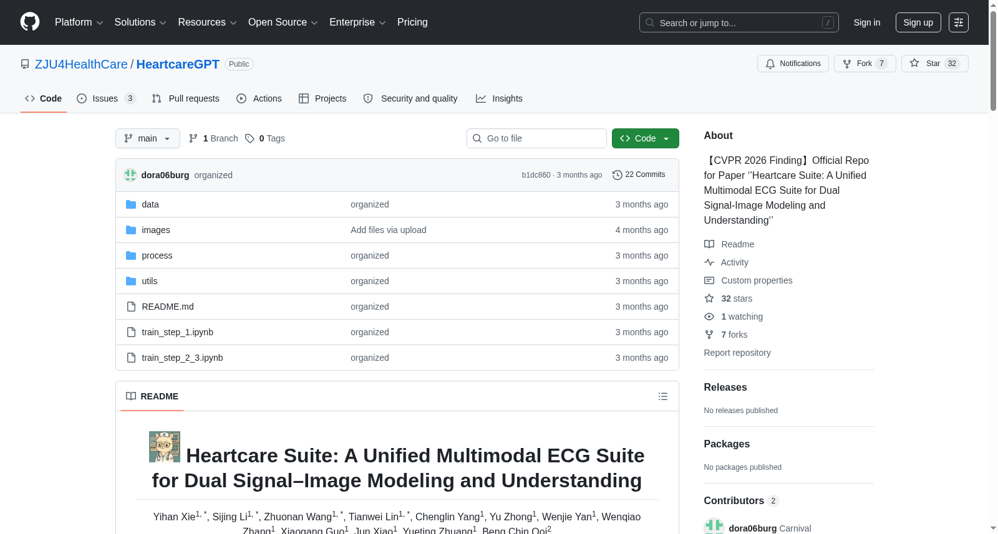This screenshot has height=534, width=998.
Task: Switch to the Issues tab
Action: [106, 98]
